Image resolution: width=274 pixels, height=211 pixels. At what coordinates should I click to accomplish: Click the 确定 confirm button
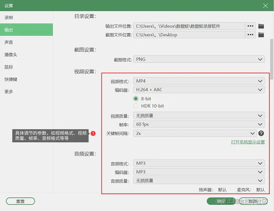point(221,201)
